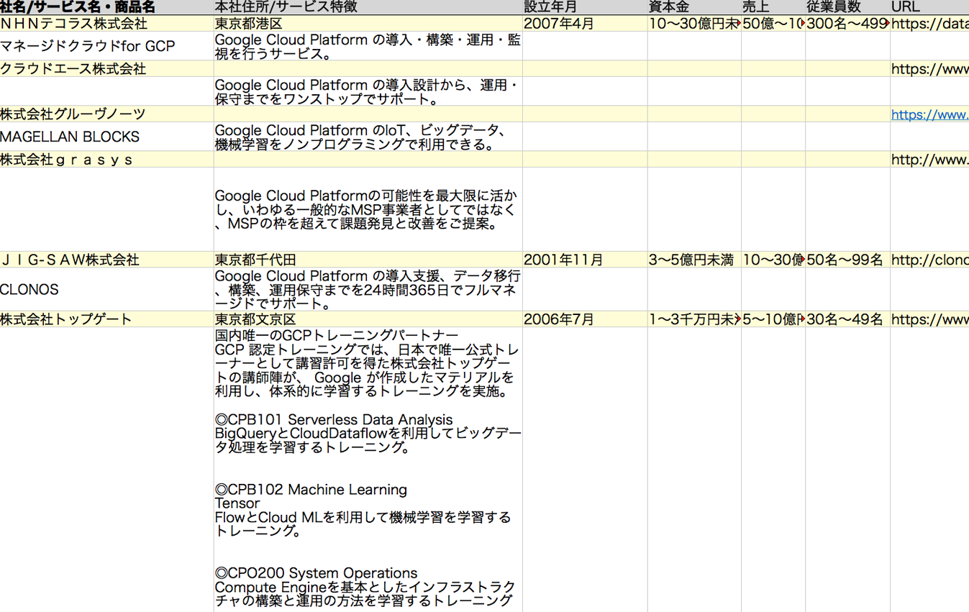Click the 東京都文京区 address cell
This screenshot has height=612, width=969.
point(368,319)
